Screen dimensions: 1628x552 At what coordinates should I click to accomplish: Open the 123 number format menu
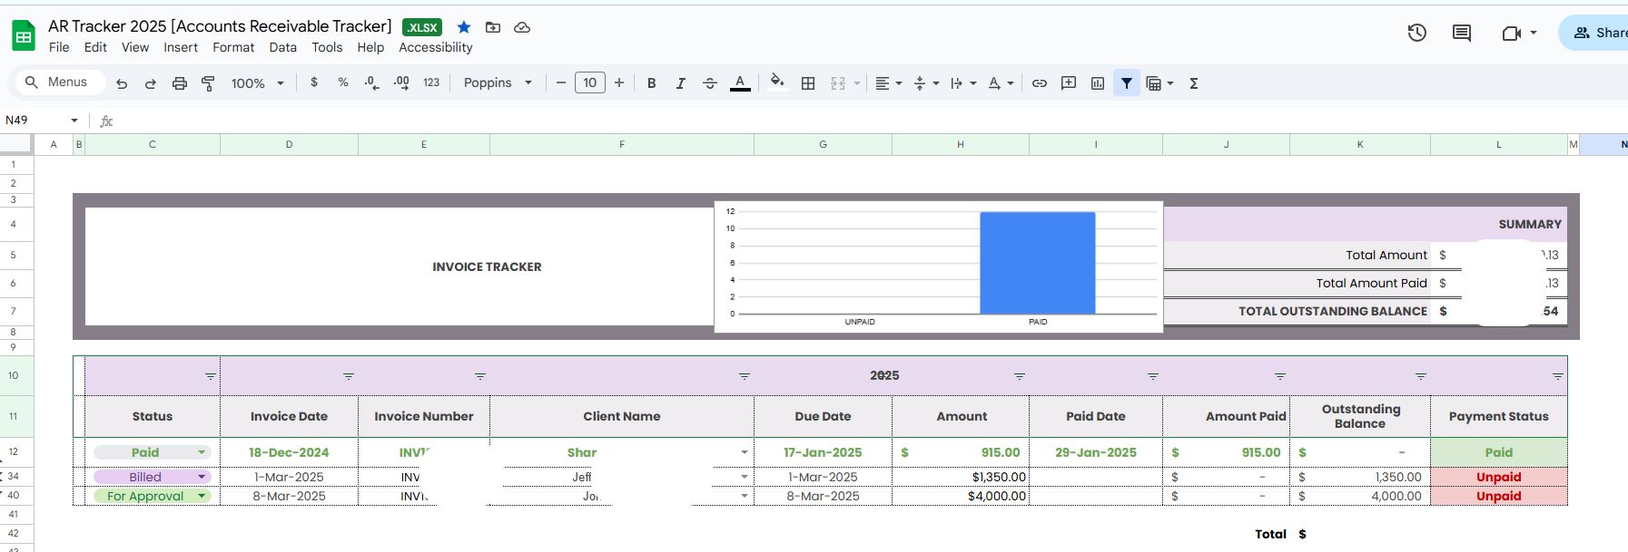tap(431, 82)
